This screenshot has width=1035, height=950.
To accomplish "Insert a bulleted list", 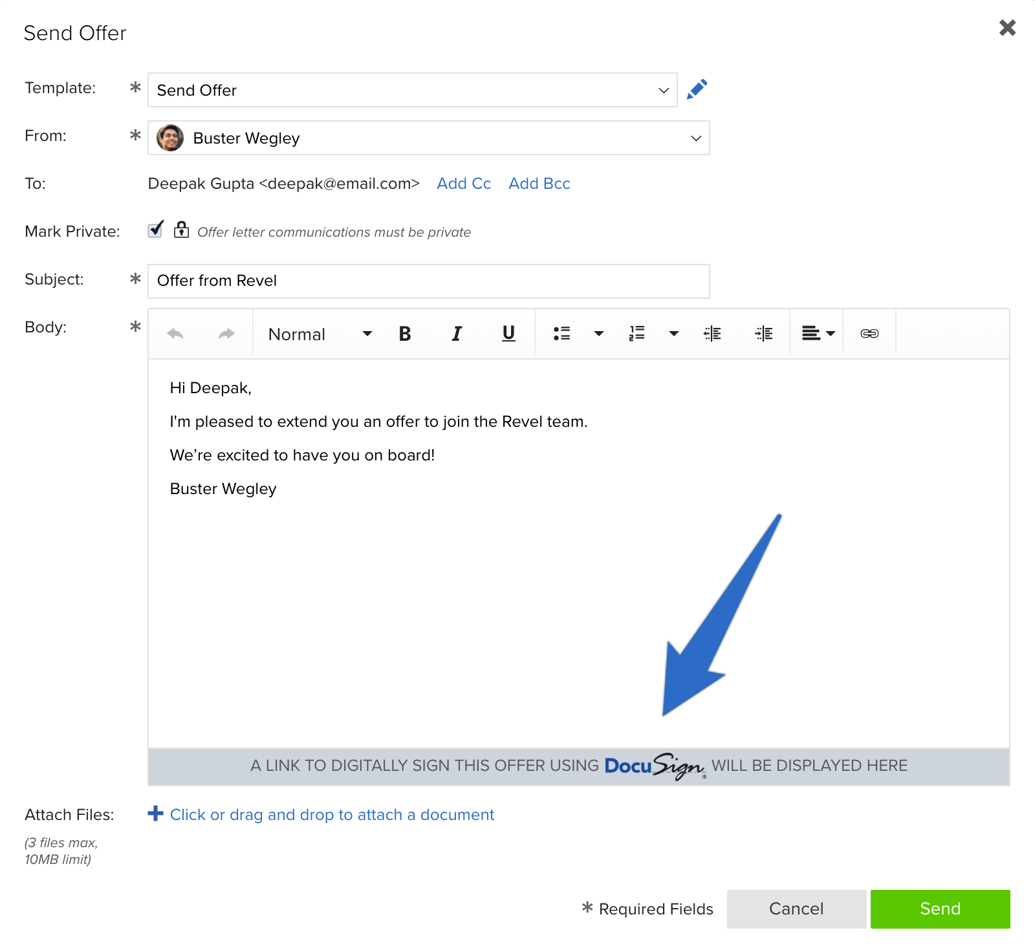I will click(561, 334).
